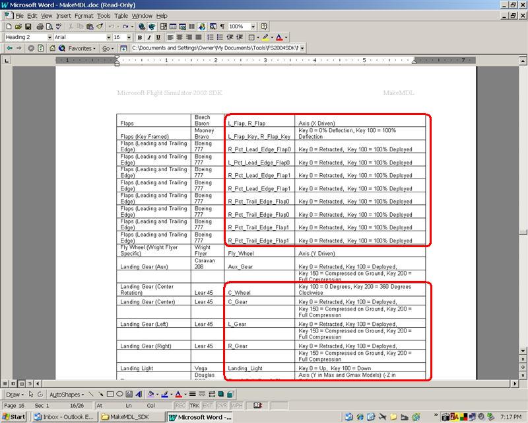Open the Style dropdown showing Heading 2
The image size is (528, 423).
pos(49,38)
